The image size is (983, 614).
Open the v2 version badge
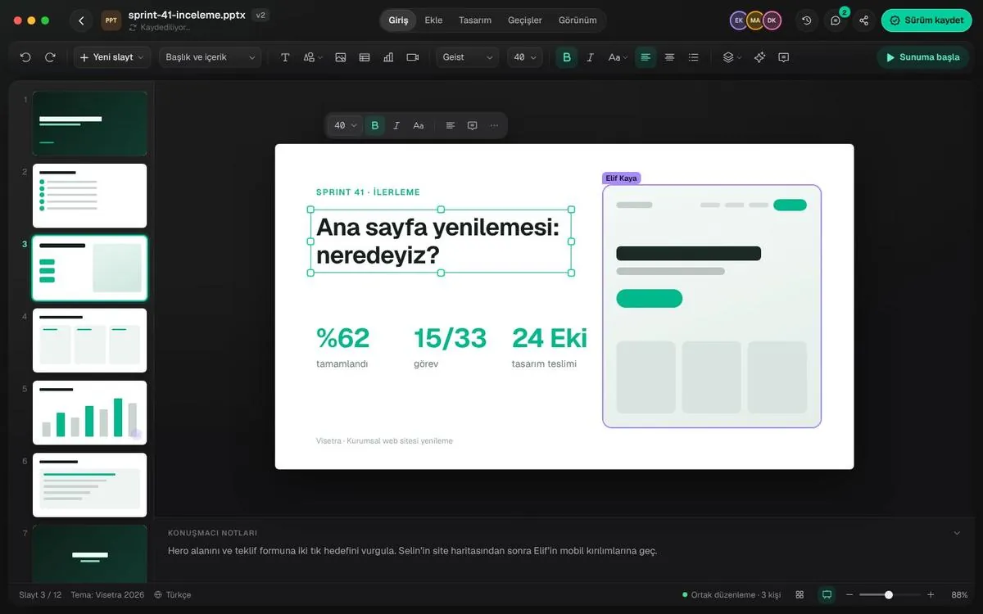pos(260,15)
